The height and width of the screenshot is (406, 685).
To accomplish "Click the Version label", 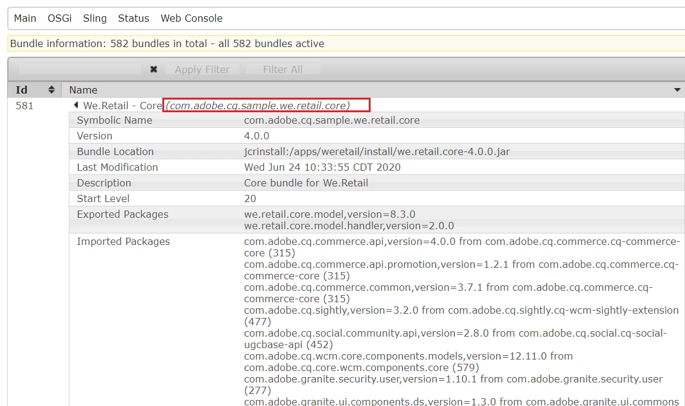I will pyautogui.click(x=94, y=136).
